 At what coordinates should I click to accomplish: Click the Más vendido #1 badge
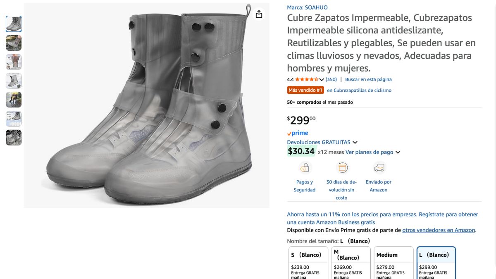305,90
